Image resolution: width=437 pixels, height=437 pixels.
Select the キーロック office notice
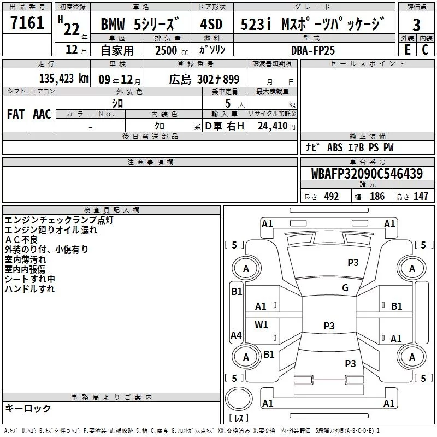[28, 409]
